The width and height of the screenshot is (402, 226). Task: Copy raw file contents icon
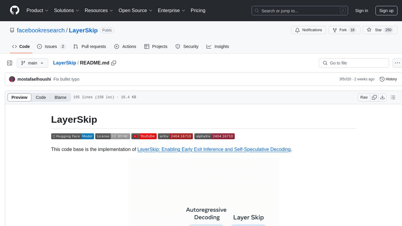374,97
